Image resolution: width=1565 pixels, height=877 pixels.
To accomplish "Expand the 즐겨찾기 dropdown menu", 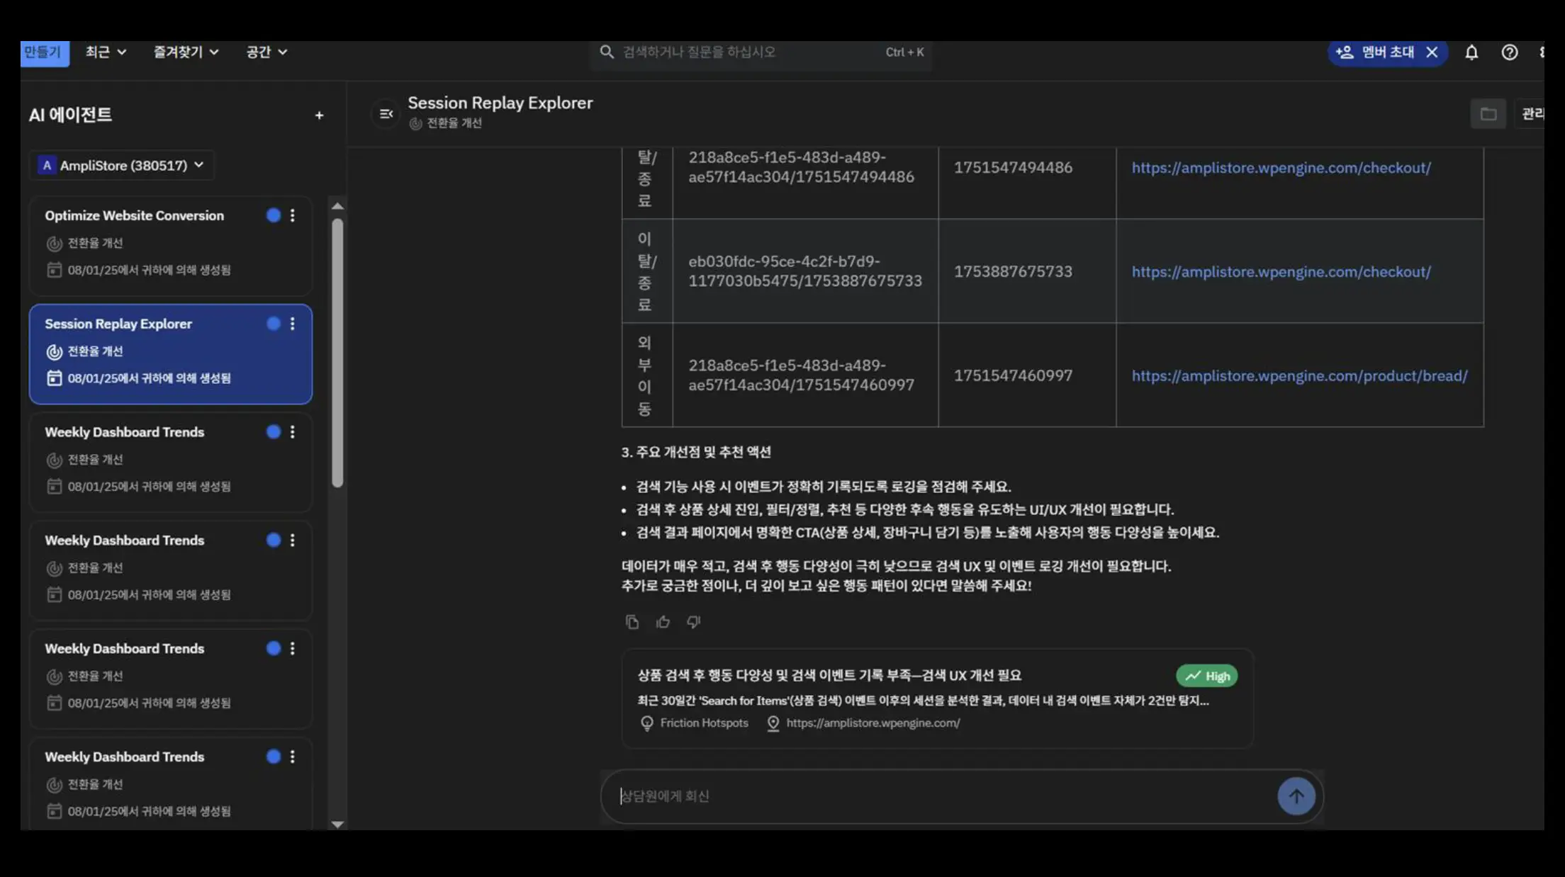I will pyautogui.click(x=186, y=52).
